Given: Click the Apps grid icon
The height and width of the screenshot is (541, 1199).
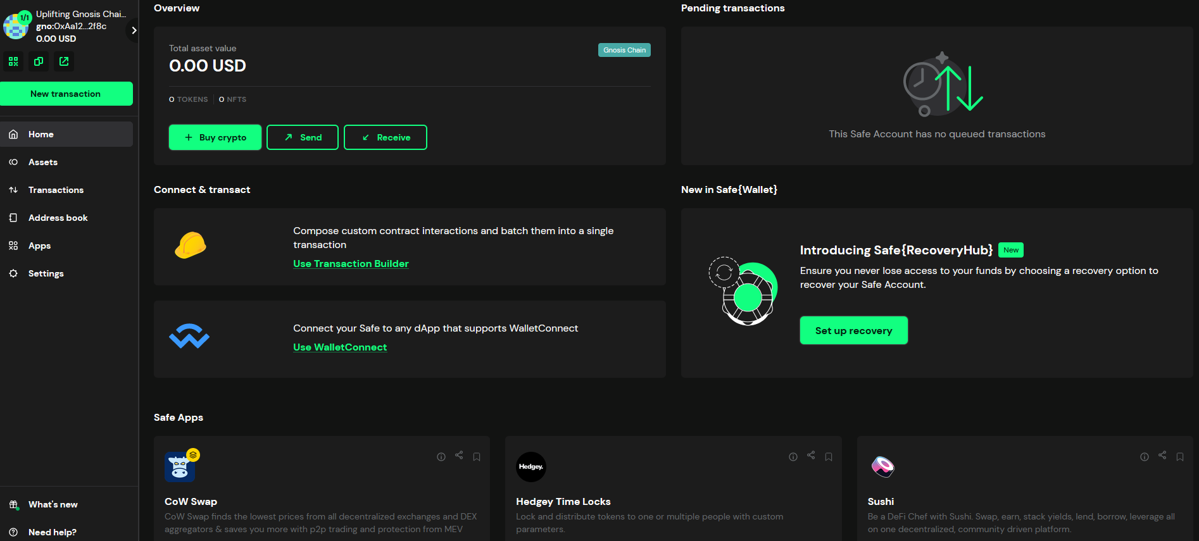Looking at the screenshot, I should (13, 246).
